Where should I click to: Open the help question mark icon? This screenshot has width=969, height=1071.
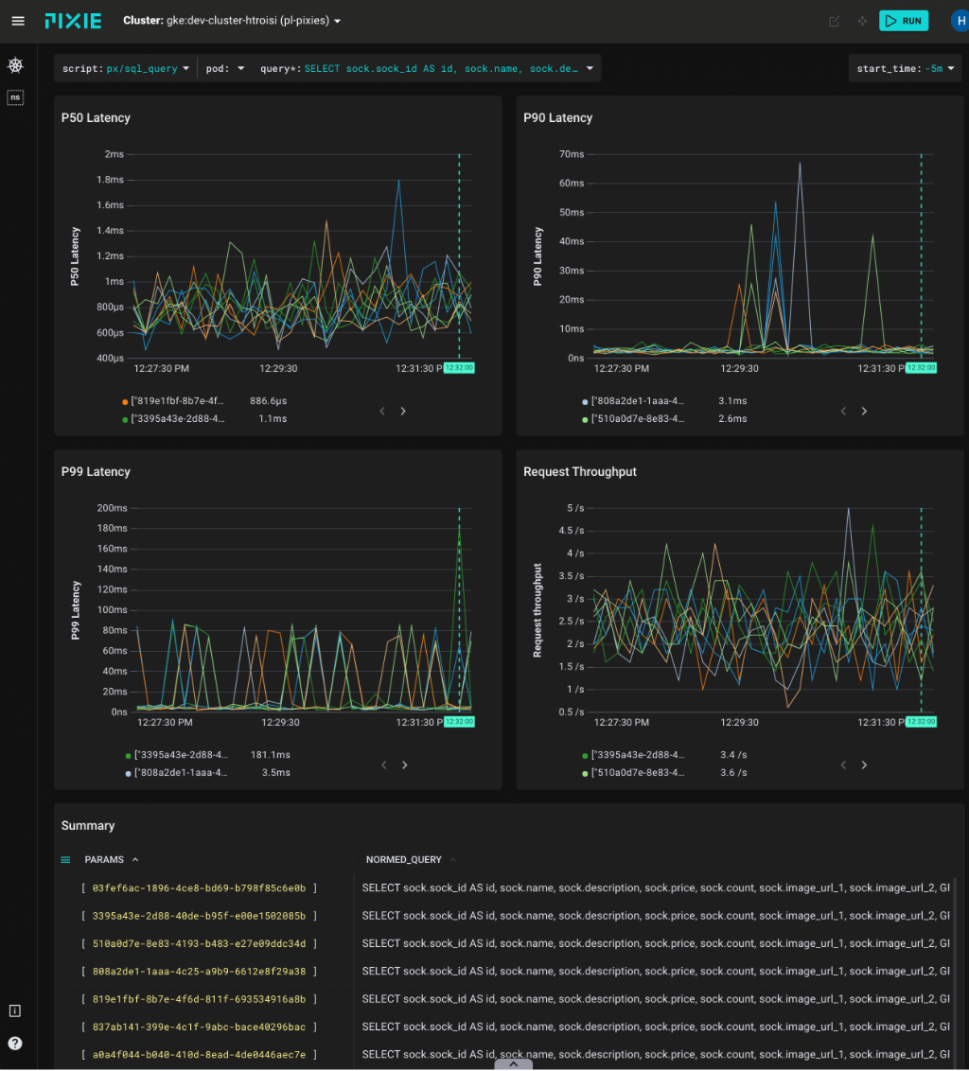coord(15,1043)
